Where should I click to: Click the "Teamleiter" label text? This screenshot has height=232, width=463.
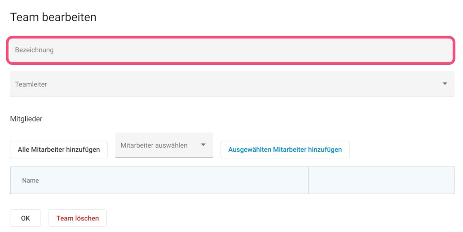(31, 84)
